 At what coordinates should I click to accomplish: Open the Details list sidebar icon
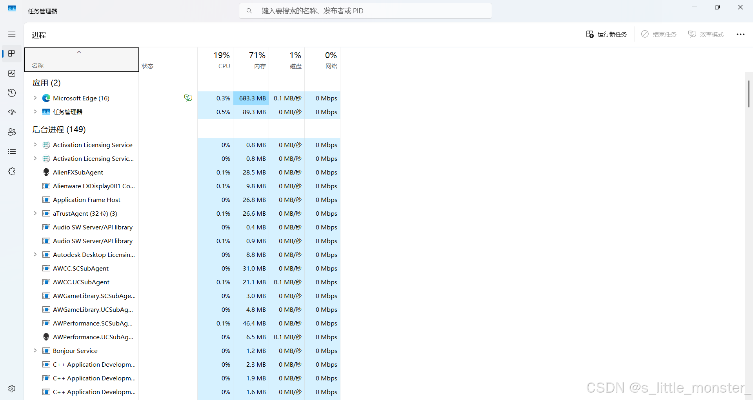[x=12, y=152]
